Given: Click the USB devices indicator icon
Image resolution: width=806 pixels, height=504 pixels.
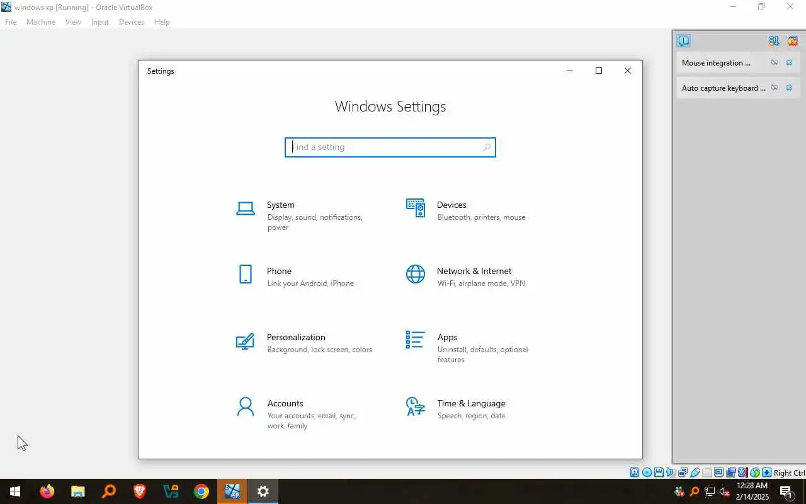Looking at the screenshot, I should (695, 472).
